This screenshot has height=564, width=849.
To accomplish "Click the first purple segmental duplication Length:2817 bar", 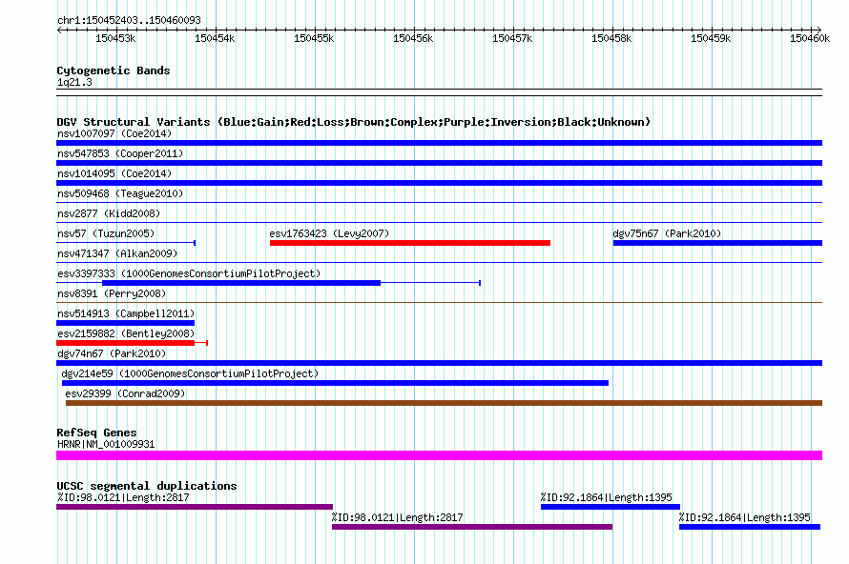I will pyautogui.click(x=195, y=507).
